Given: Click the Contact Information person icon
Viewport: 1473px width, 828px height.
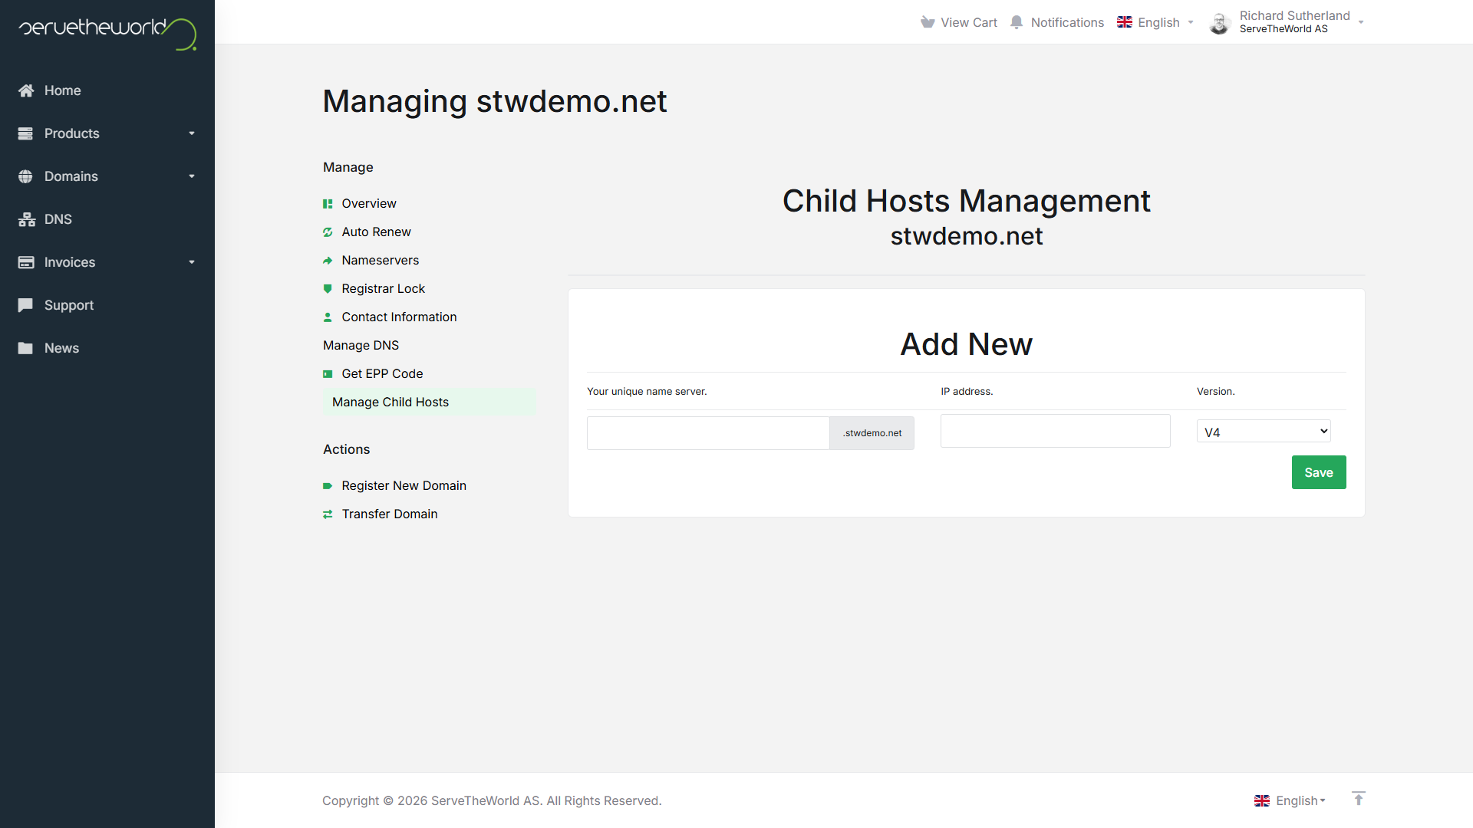Looking at the screenshot, I should (328, 317).
